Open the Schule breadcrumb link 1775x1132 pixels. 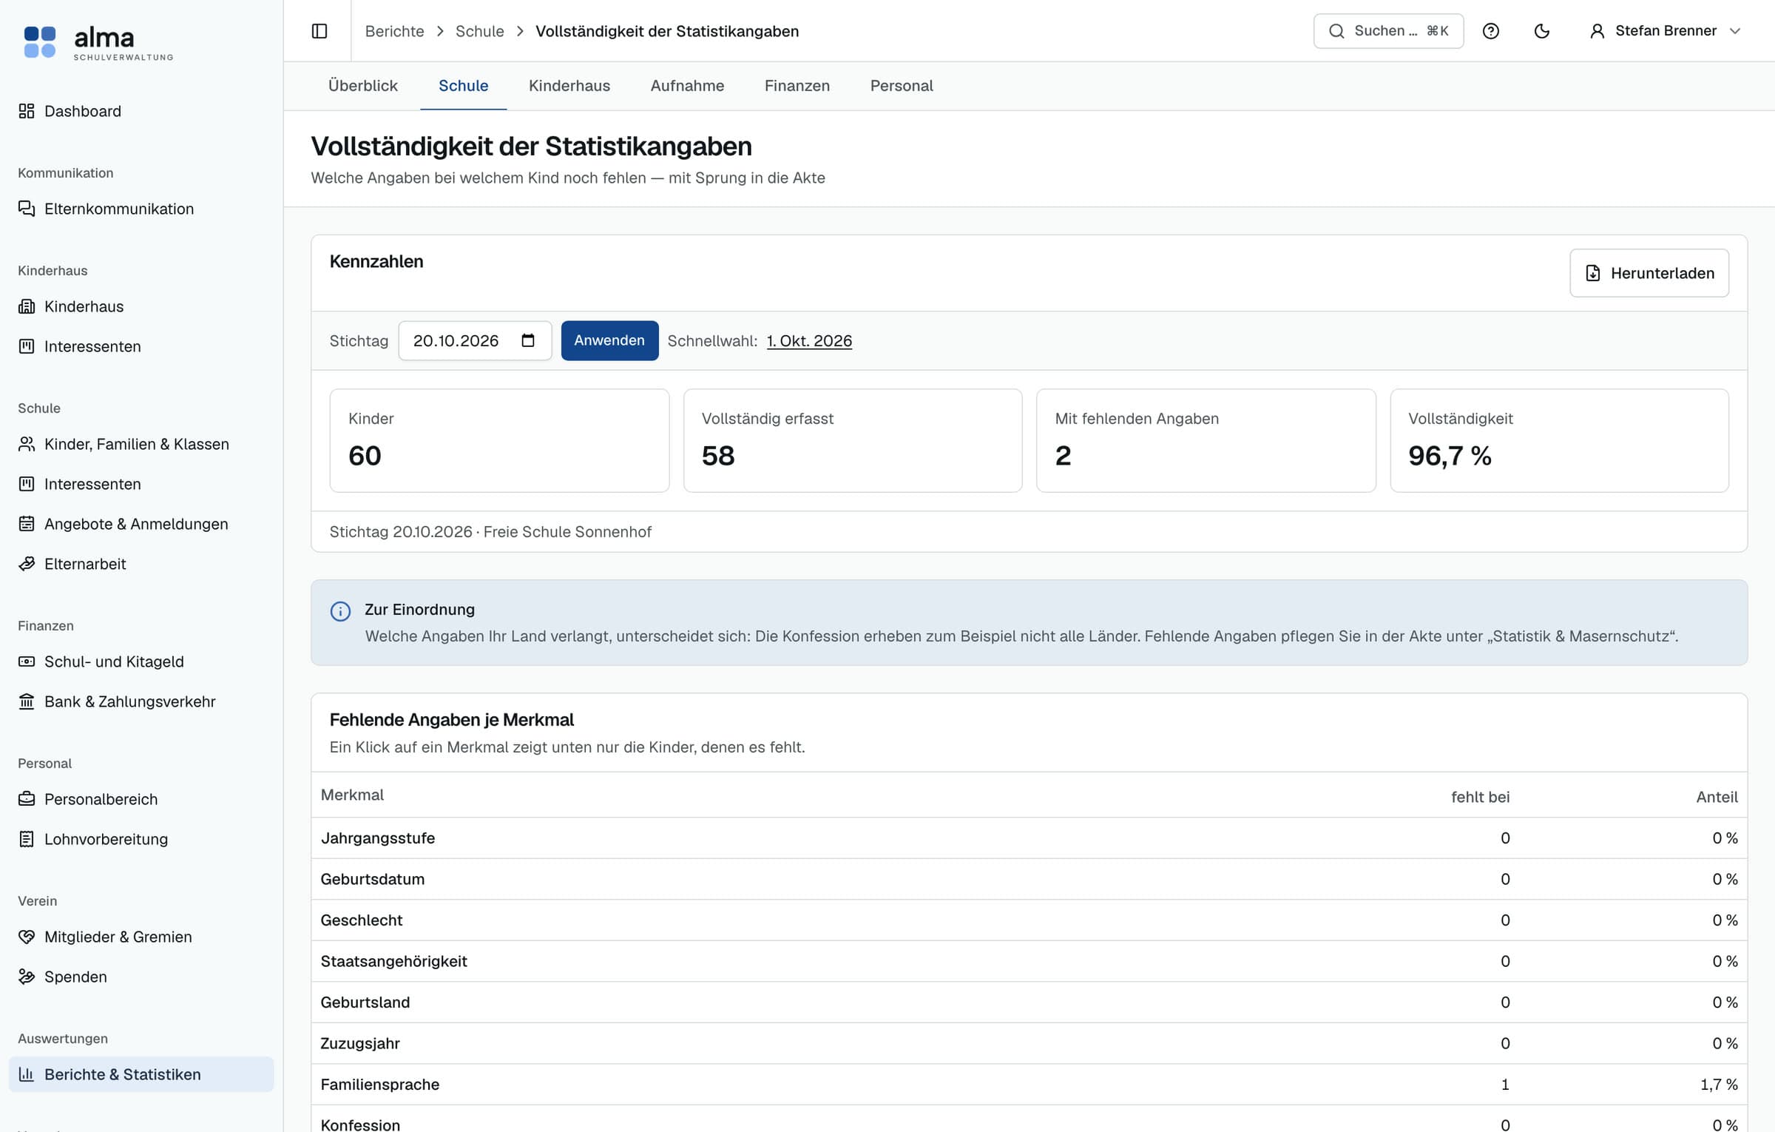pos(479,31)
